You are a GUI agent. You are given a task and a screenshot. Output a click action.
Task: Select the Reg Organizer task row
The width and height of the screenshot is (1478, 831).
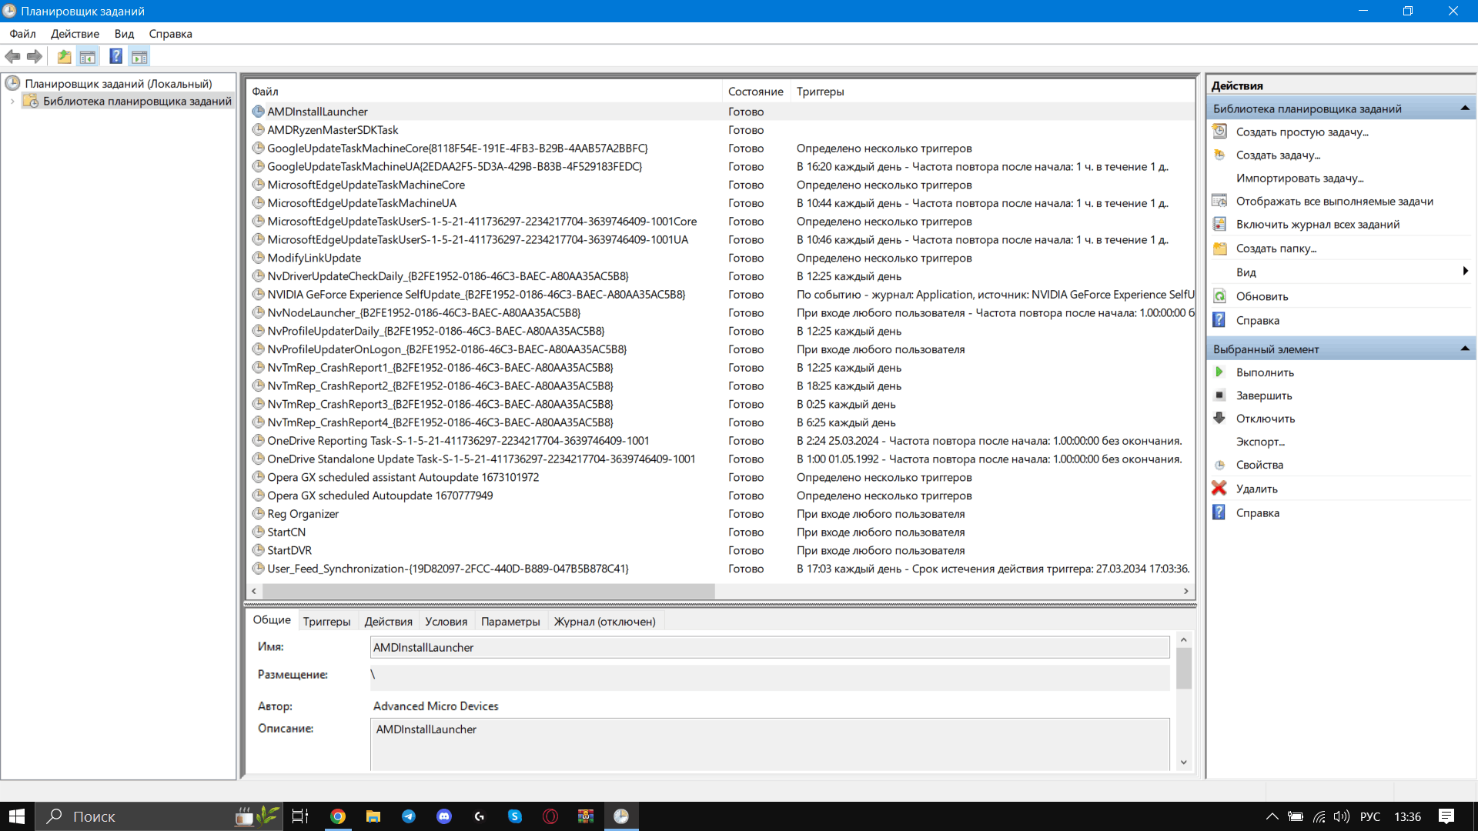tap(303, 514)
